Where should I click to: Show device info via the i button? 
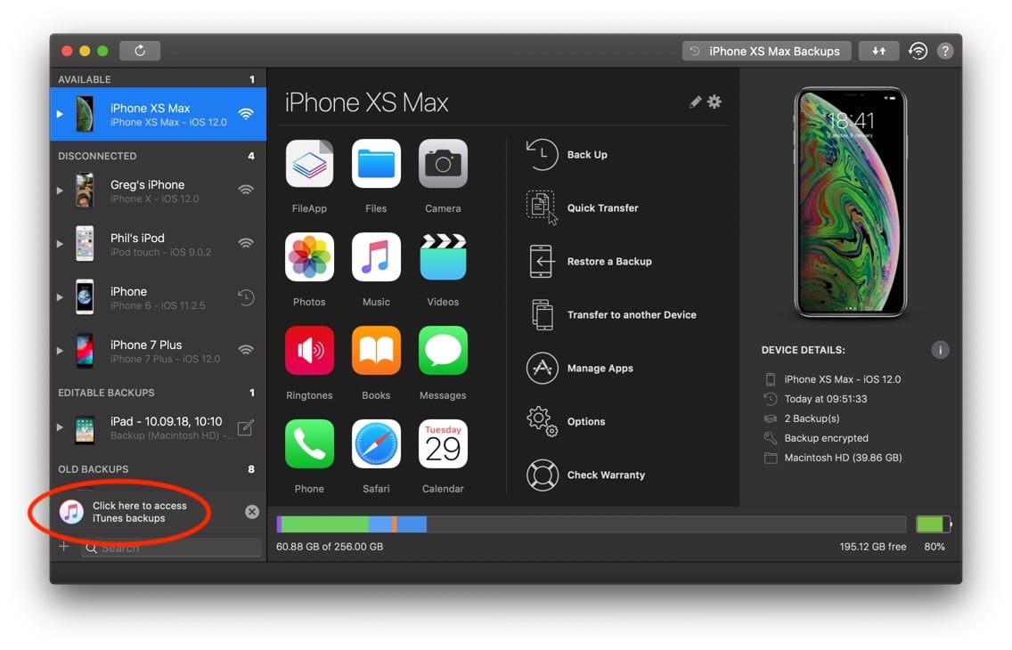point(940,350)
